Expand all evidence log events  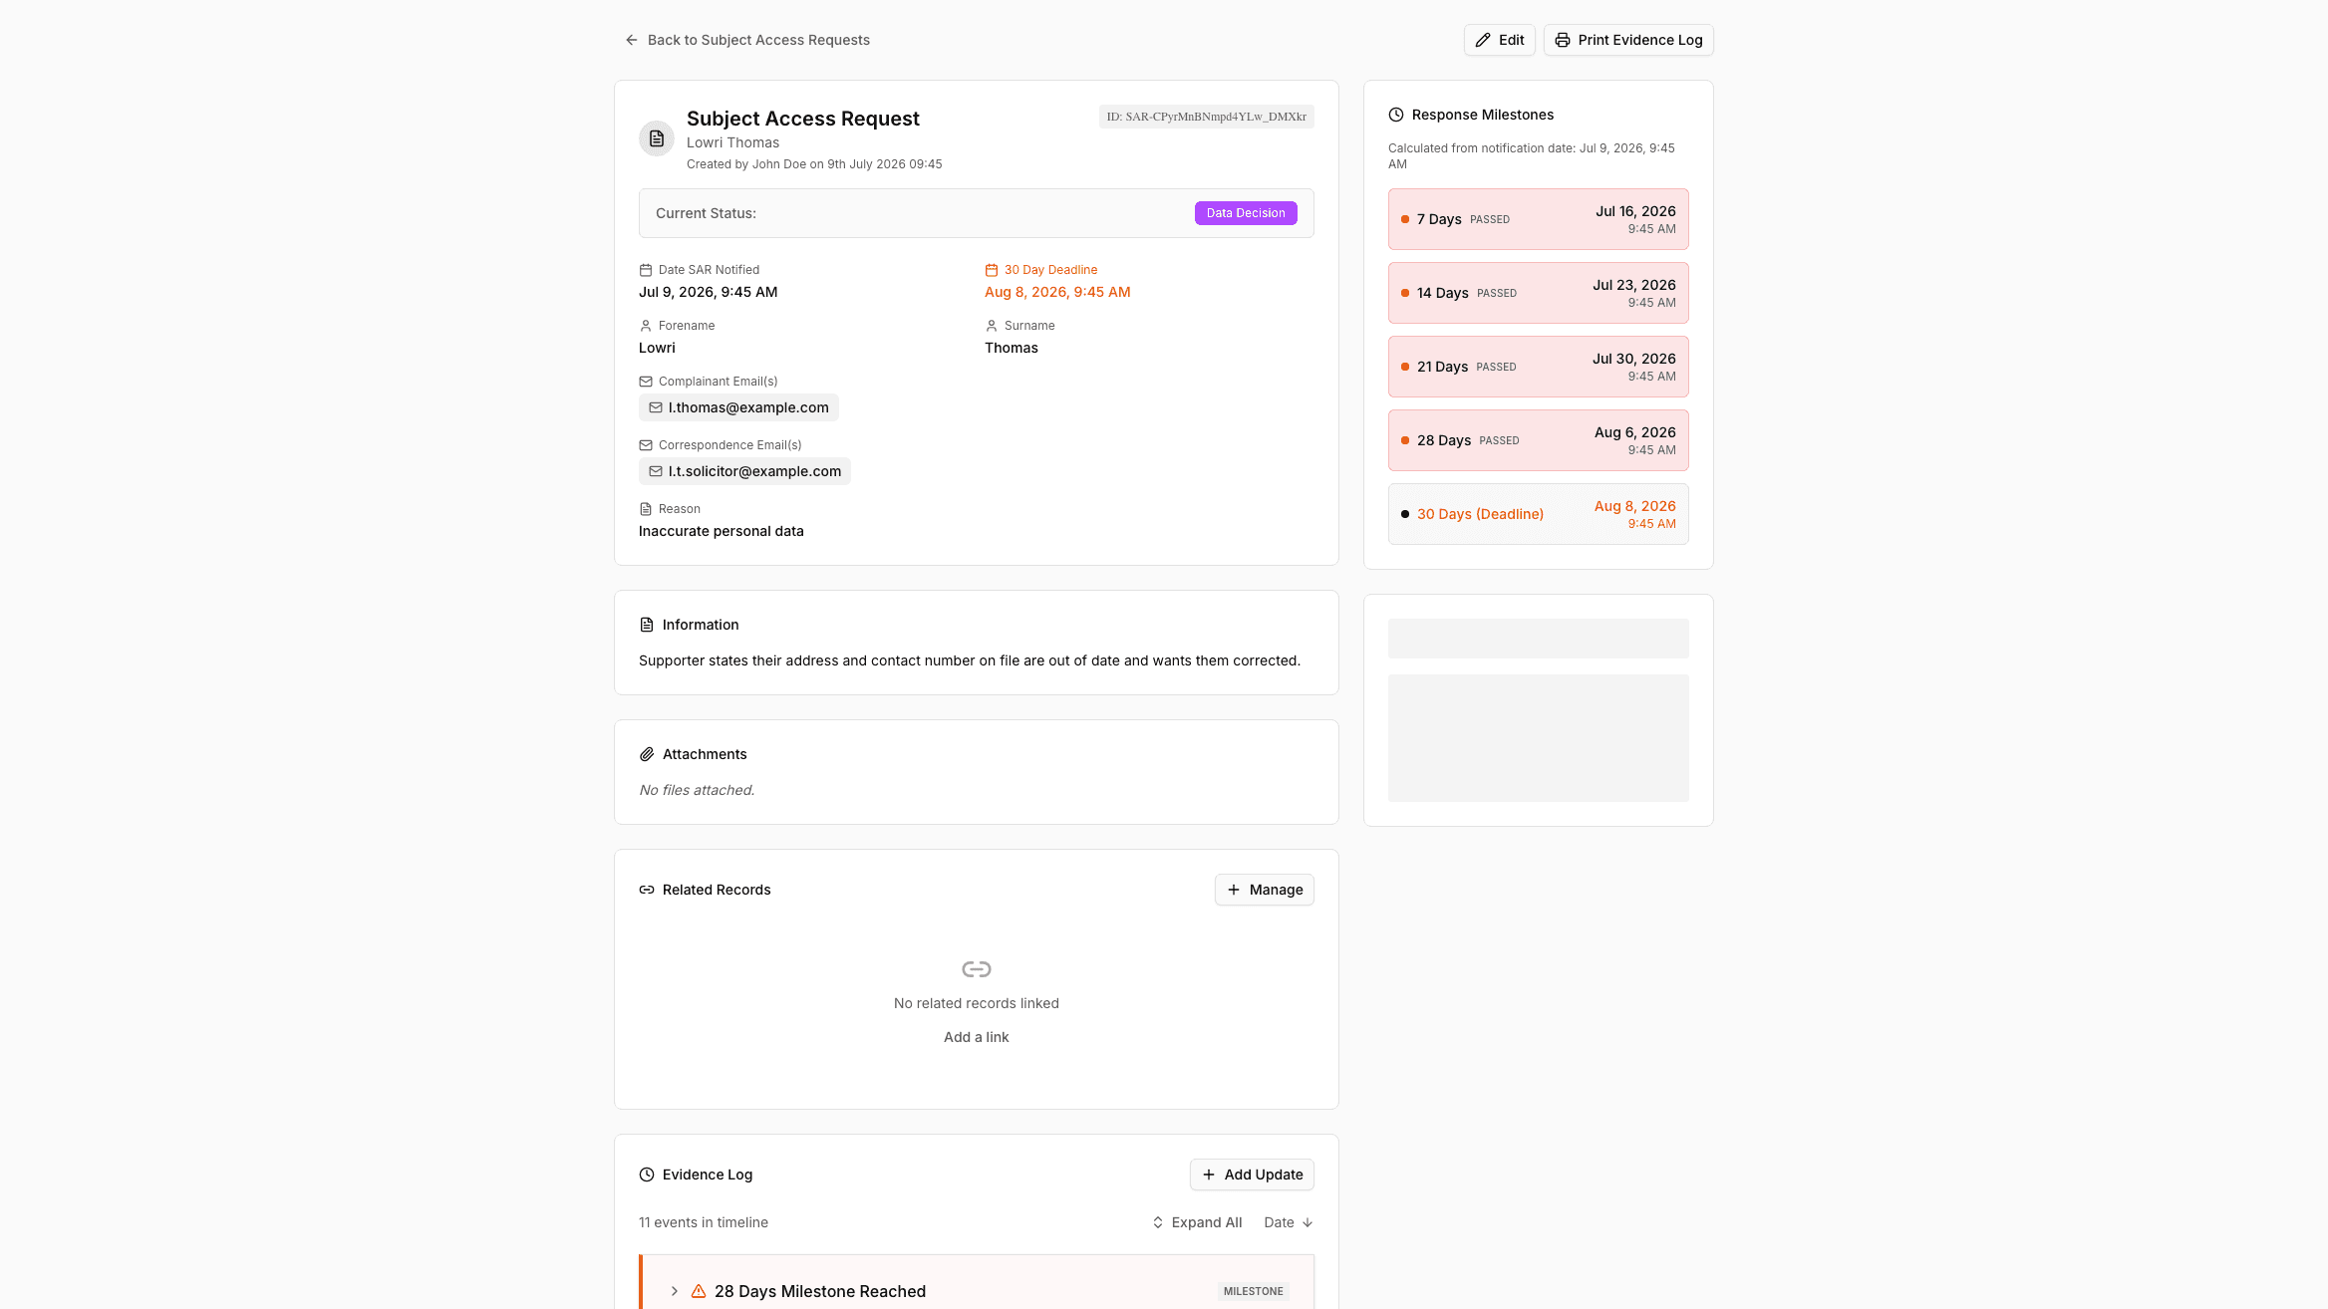[1197, 1222]
